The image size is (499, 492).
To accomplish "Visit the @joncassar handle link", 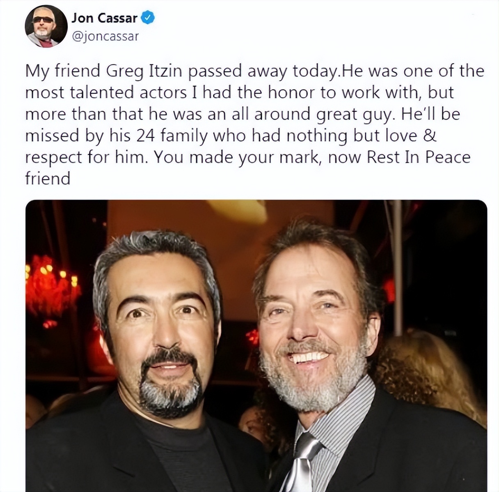I will pos(105,36).
